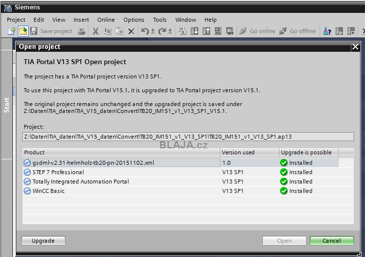
Task: Click the version 1.0 cell
Action: point(249,163)
